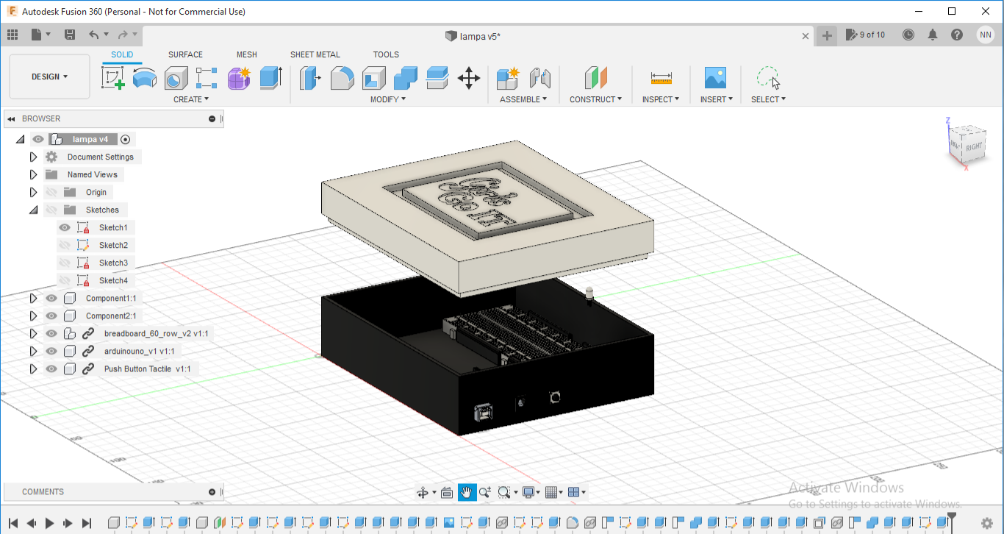The height and width of the screenshot is (534, 1004).
Task: Select the Combine tool
Action: pos(406,77)
